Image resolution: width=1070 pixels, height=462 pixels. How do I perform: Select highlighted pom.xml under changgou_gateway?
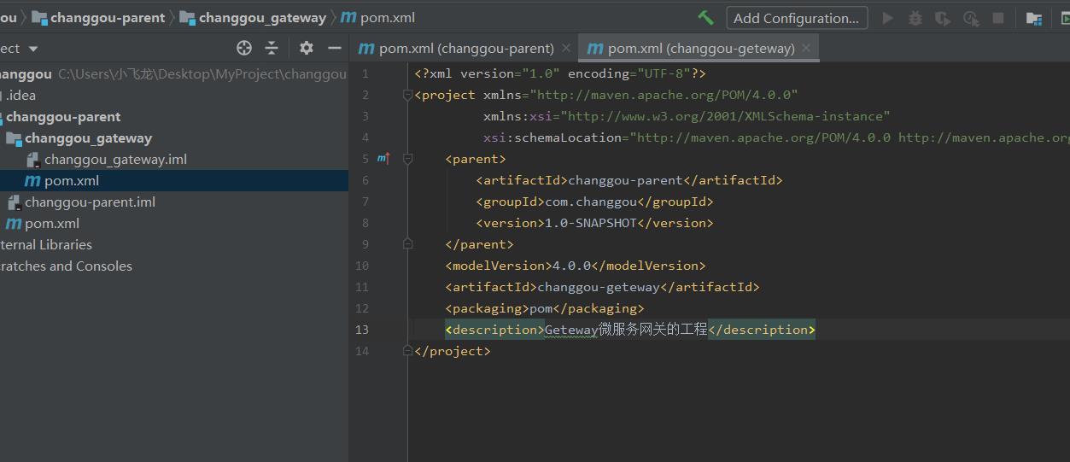click(x=62, y=180)
